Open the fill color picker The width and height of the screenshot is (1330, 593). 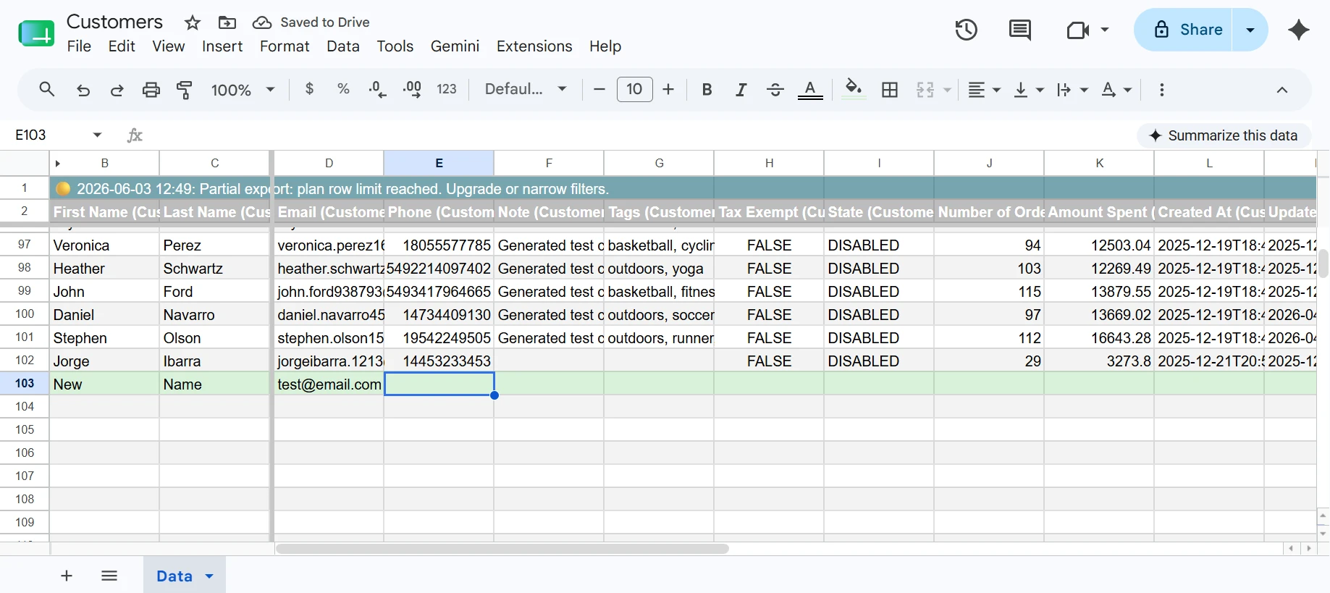coord(854,90)
